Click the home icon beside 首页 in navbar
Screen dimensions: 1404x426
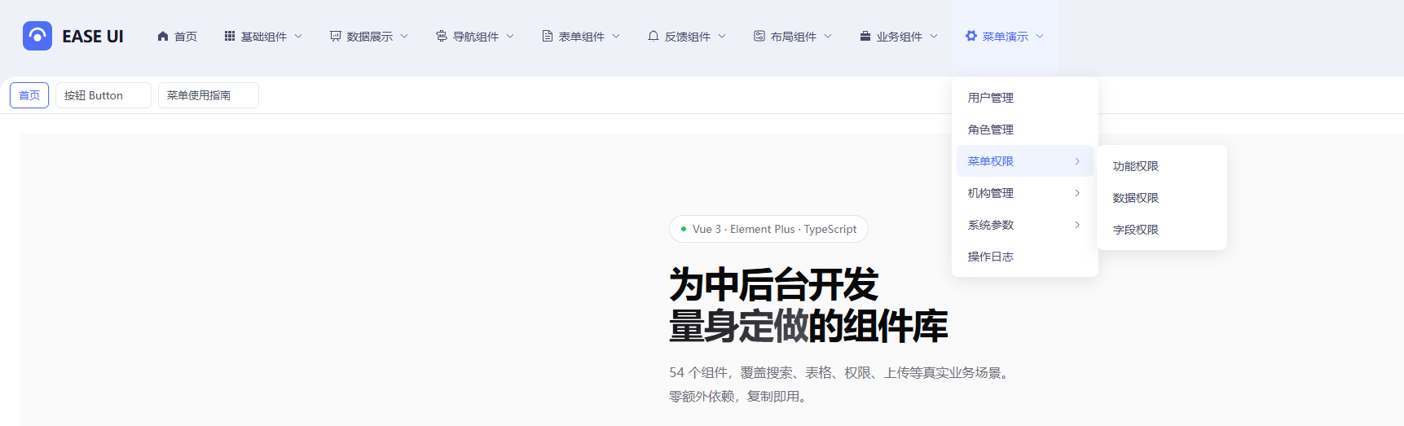tap(163, 36)
